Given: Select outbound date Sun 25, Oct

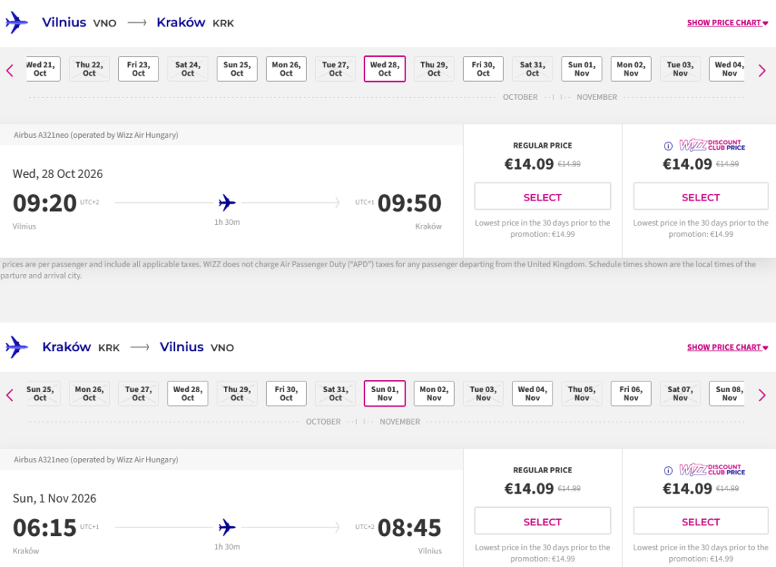Looking at the screenshot, I should point(237,69).
